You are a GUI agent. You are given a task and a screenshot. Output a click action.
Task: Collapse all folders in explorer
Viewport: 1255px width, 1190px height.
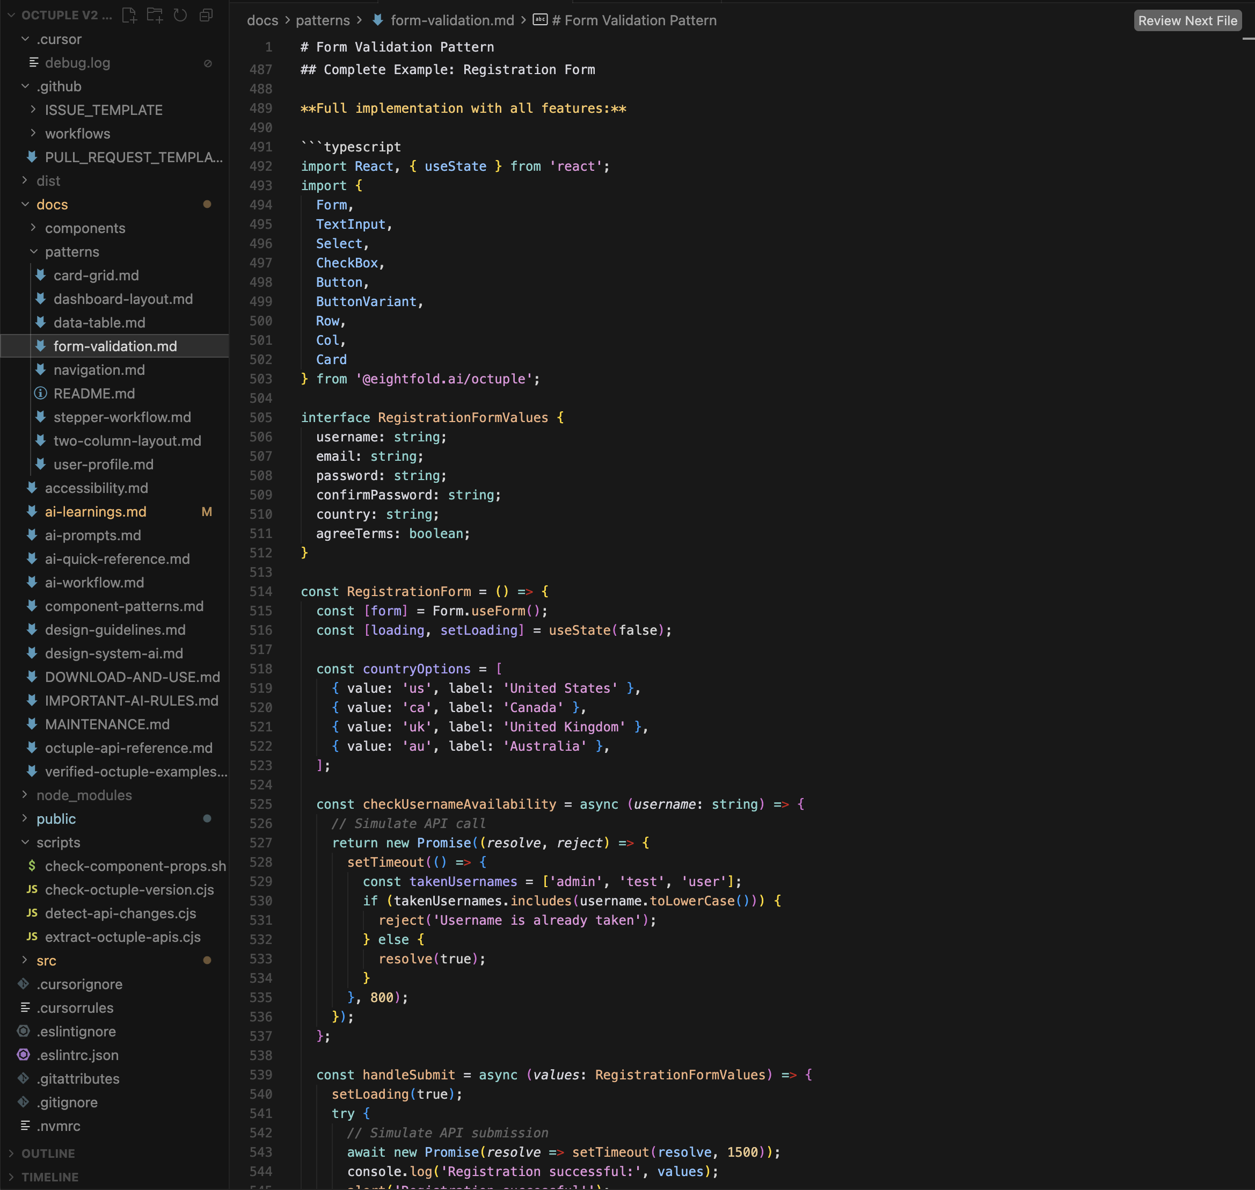206,15
